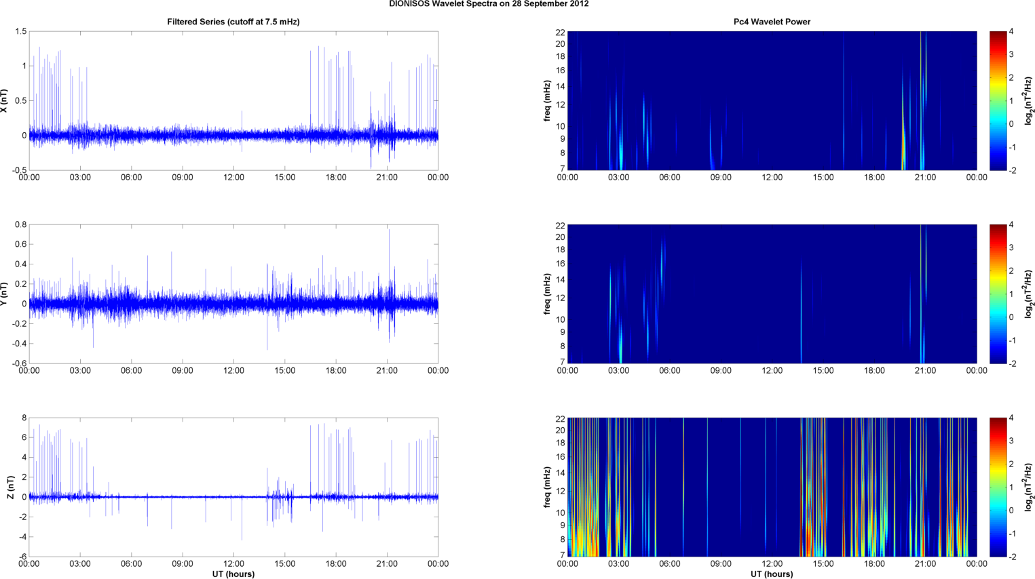This screenshot has height=579, width=1035.
Task: Click the bottom wavelet power spectrogram
Action: click(772, 487)
